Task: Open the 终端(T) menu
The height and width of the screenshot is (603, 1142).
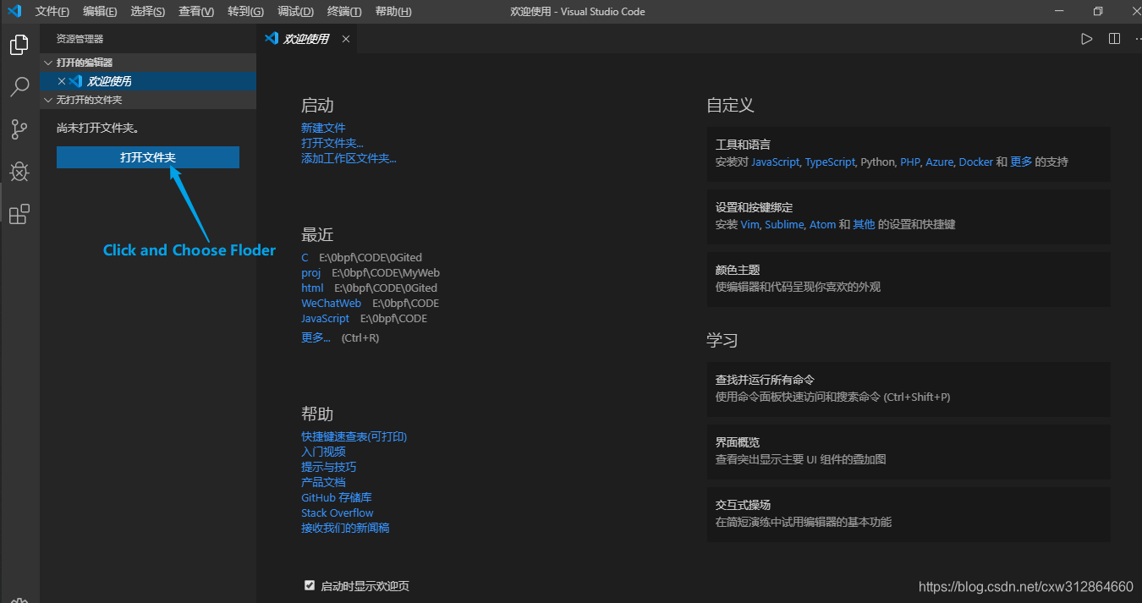Action: (344, 11)
